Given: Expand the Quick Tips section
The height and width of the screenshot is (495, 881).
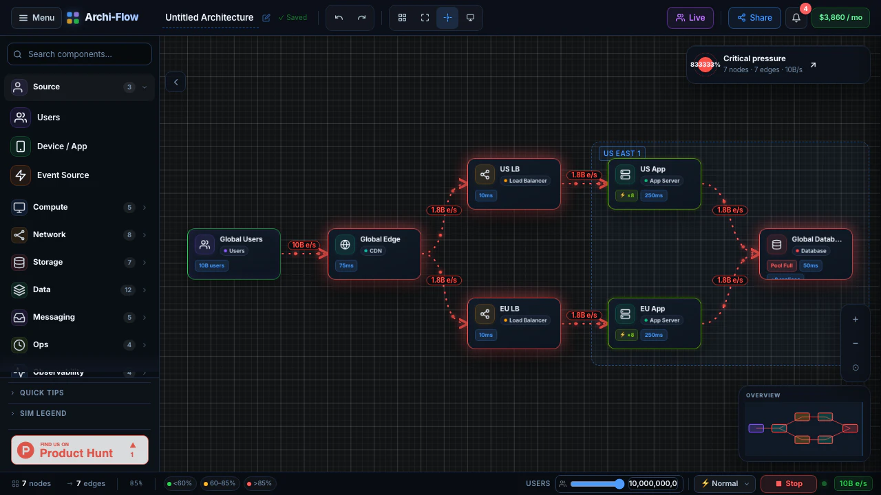Looking at the screenshot, I should [79, 393].
